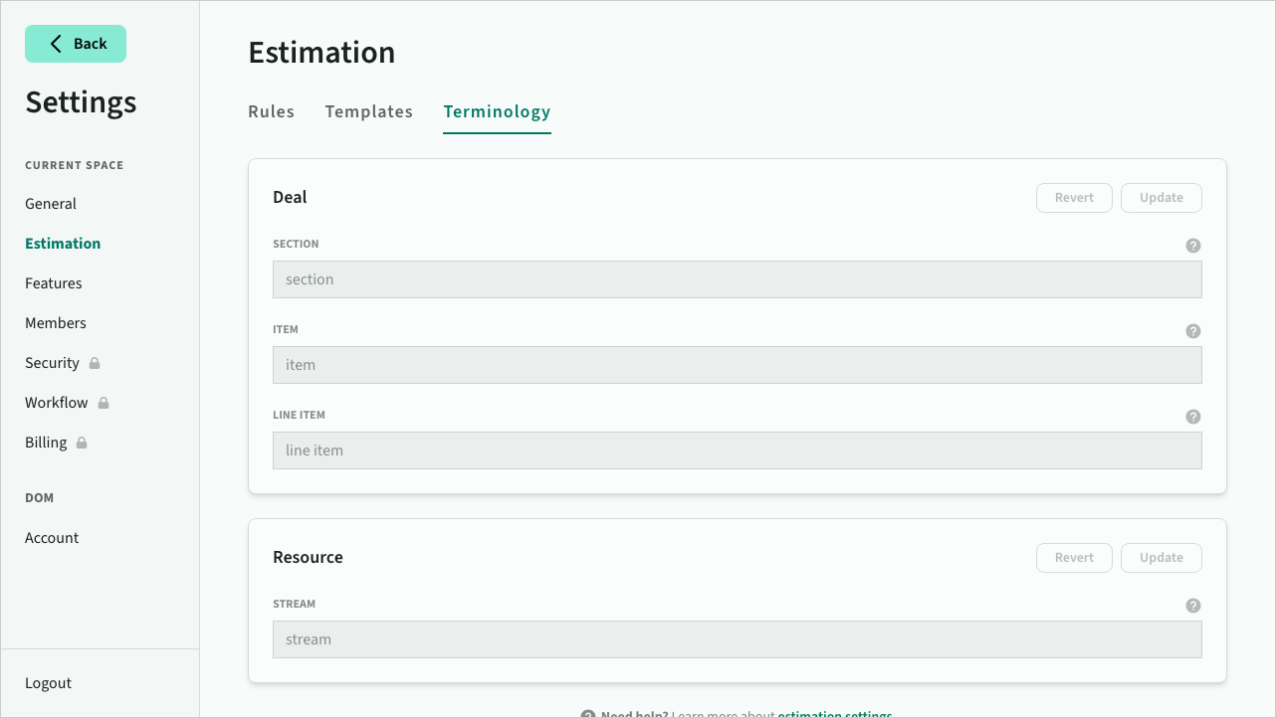
Task: Click into the Line Item input field
Action: point(737,450)
